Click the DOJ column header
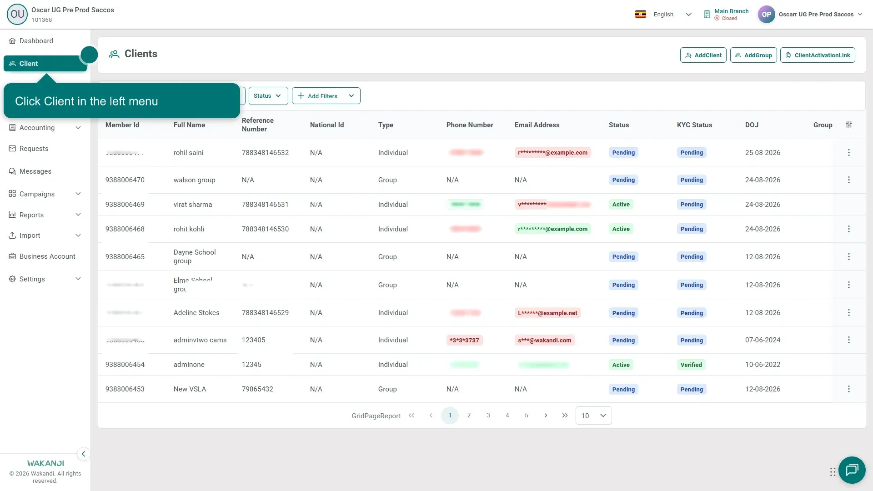Image resolution: width=873 pixels, height=491 pixels. (752, 125)
